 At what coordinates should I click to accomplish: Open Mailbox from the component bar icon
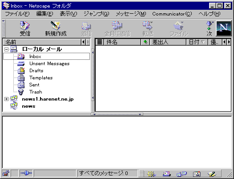tap(167, 174)
